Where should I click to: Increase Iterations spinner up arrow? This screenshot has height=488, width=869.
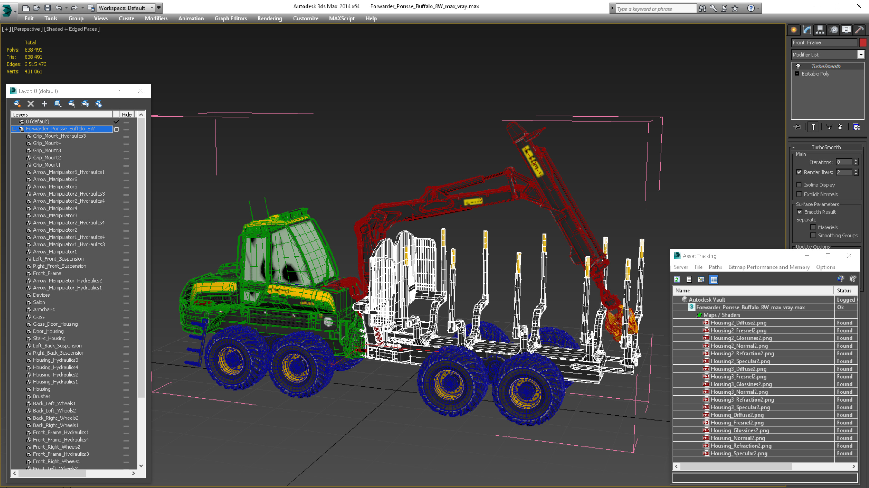(856, 160)
